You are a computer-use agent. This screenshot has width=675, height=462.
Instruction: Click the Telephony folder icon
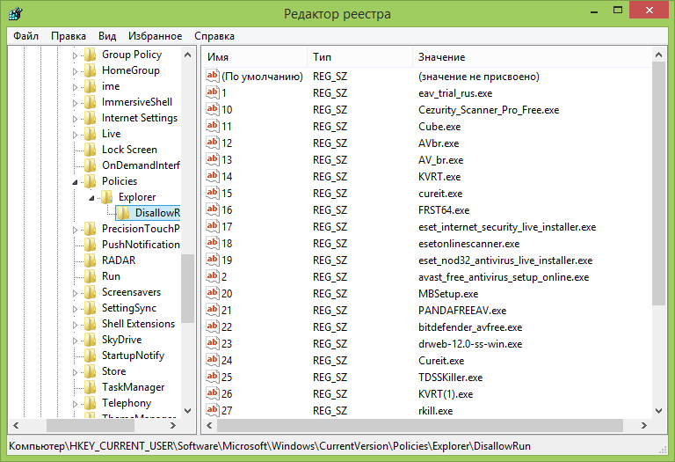91,403
